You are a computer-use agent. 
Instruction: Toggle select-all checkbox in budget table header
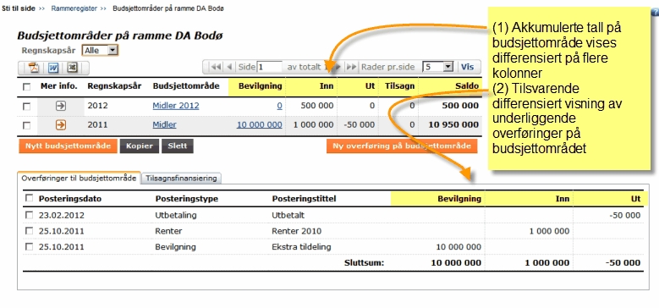[26, 87]
